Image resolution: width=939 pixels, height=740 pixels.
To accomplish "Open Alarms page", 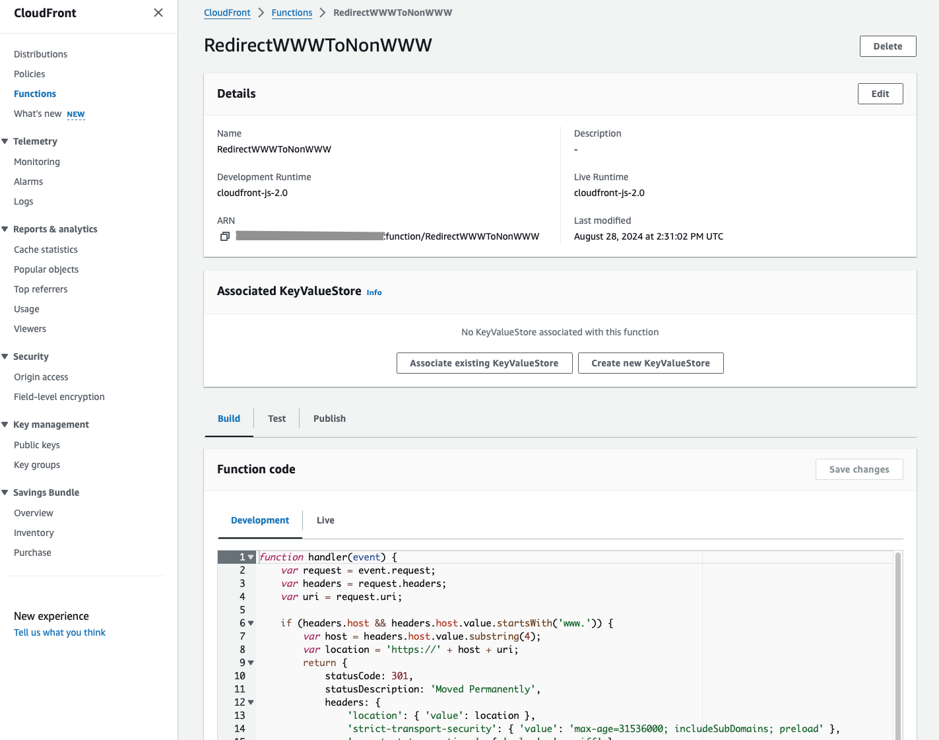I will pyautogui.click(x=28, y=182).
